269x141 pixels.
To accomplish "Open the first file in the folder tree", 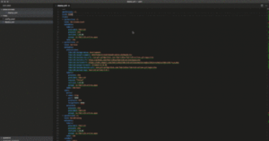I will (x=27, y=19).
